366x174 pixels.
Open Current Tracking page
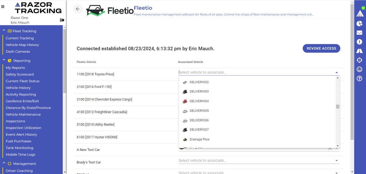click(x=20, y=38)
